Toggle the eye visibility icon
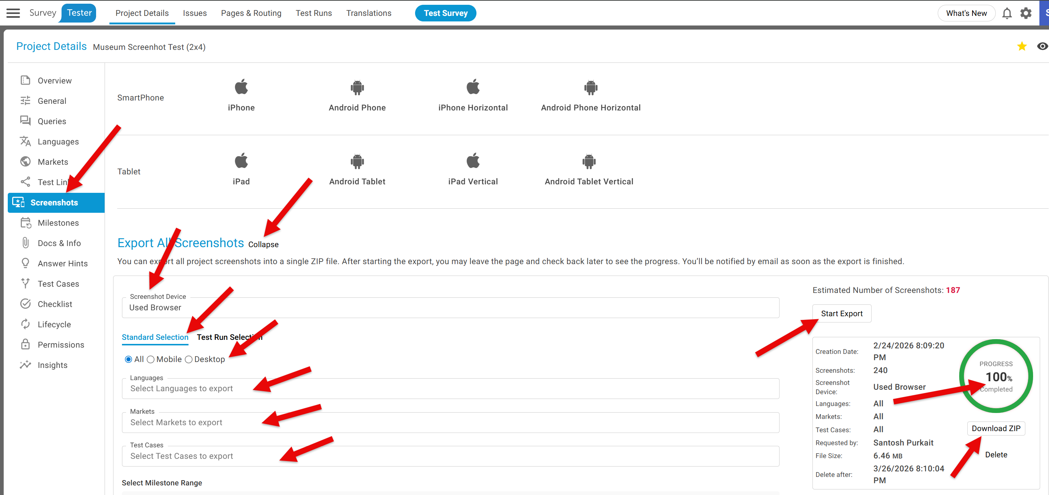The image size is (1049, 495). [x=1042, y=47]
